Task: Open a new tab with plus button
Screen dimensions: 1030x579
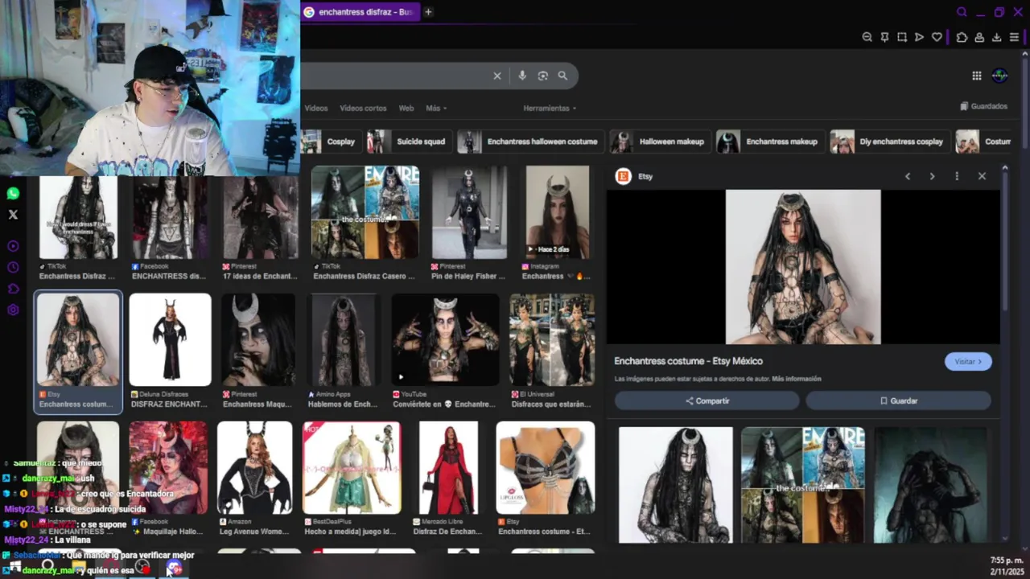Action: coord(428,12)
